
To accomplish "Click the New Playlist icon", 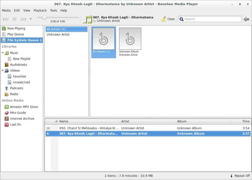I will coord(10,59).
